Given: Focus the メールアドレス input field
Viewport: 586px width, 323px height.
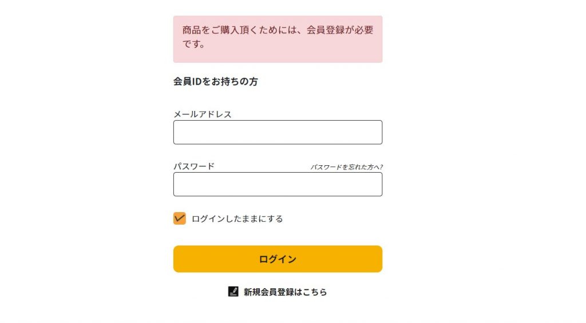Looking at the screenshot, I should [278, 132].
